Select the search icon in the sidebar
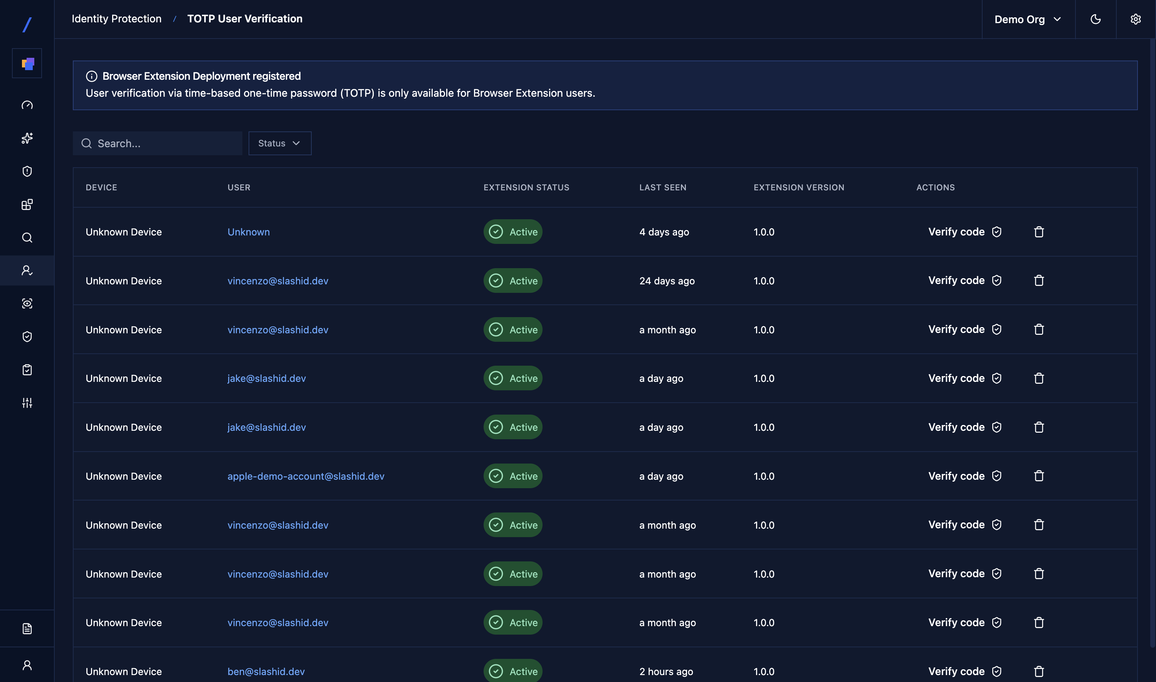 point(27,237)
